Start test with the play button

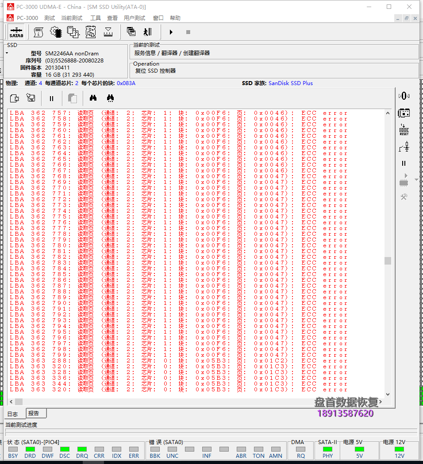(x=171, y=32)
